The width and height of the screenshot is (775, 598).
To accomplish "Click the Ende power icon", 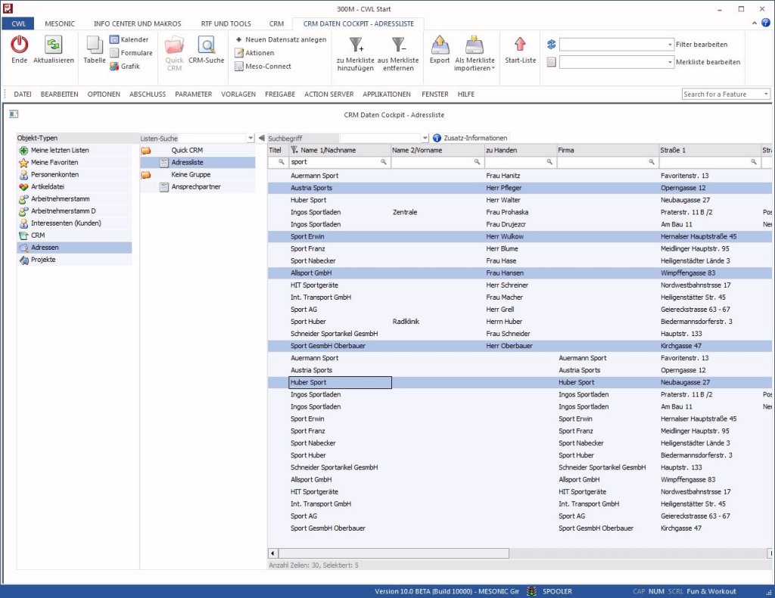I will tap(19, 45).
